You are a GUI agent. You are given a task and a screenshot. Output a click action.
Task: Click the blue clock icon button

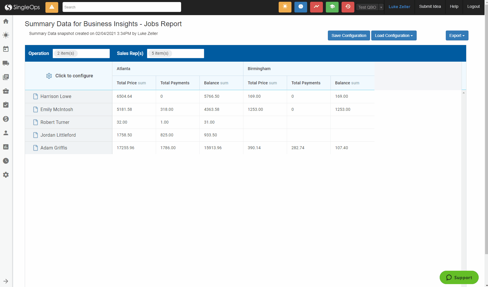point(300,7)
